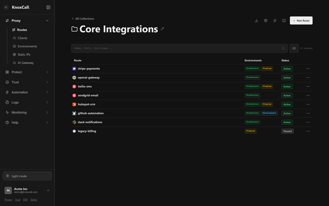Click the New Route button

pos(301,20)
